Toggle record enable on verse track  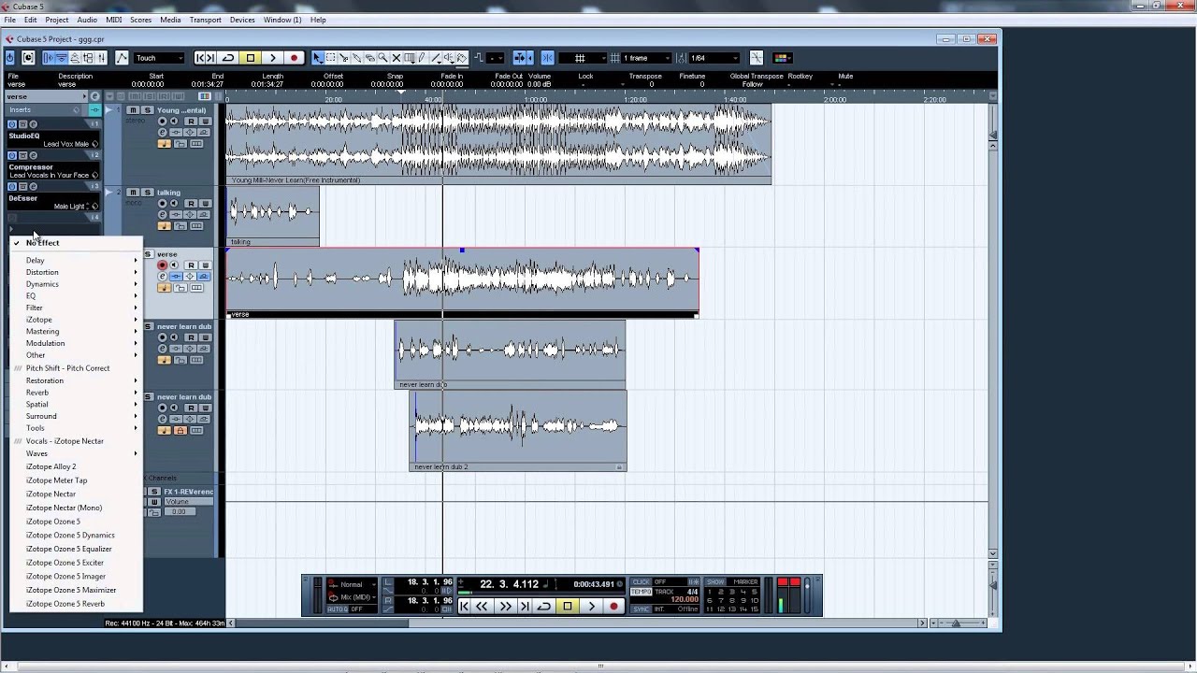pyautogui.click(x=162, y=265)
